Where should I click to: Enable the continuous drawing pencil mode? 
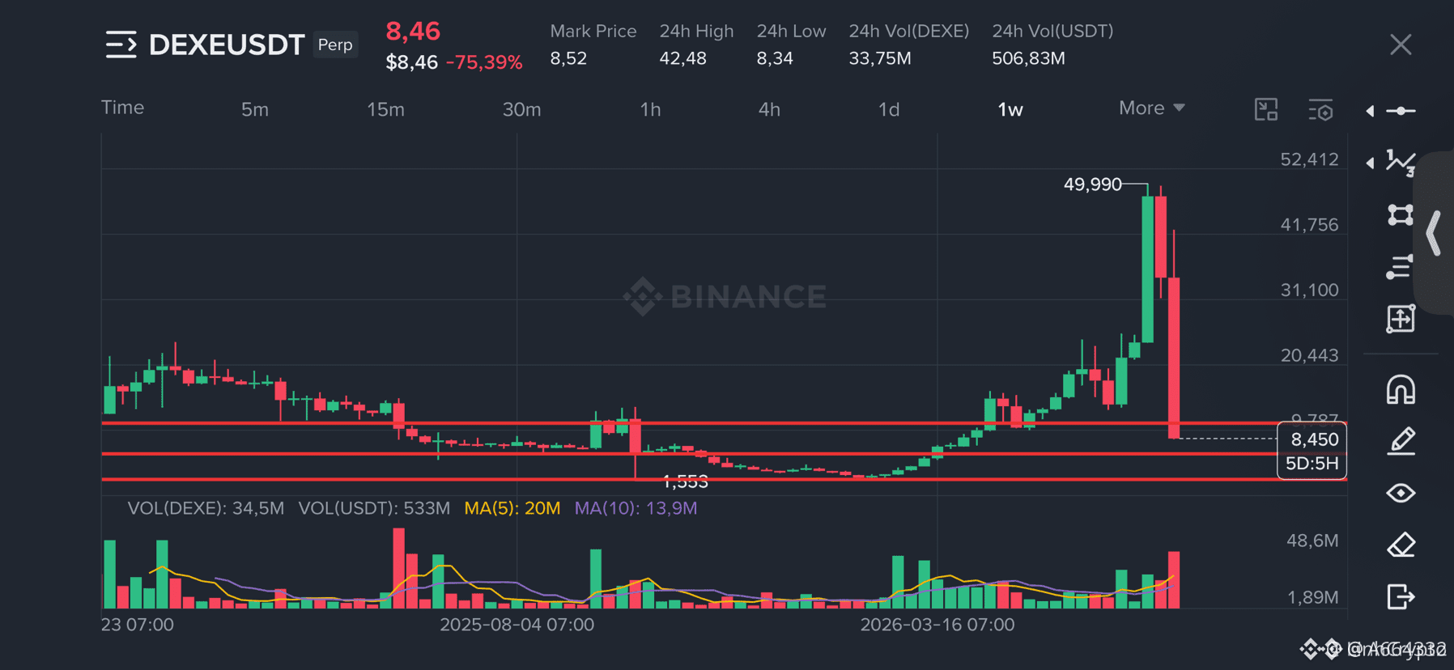click(1401, 441)
